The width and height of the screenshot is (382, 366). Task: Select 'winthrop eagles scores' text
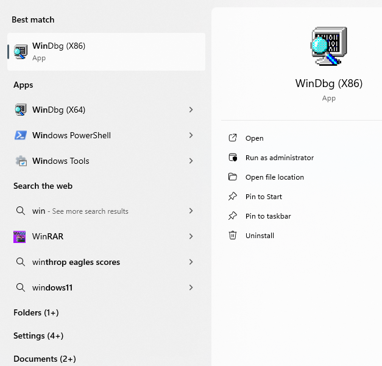point(76,262)
